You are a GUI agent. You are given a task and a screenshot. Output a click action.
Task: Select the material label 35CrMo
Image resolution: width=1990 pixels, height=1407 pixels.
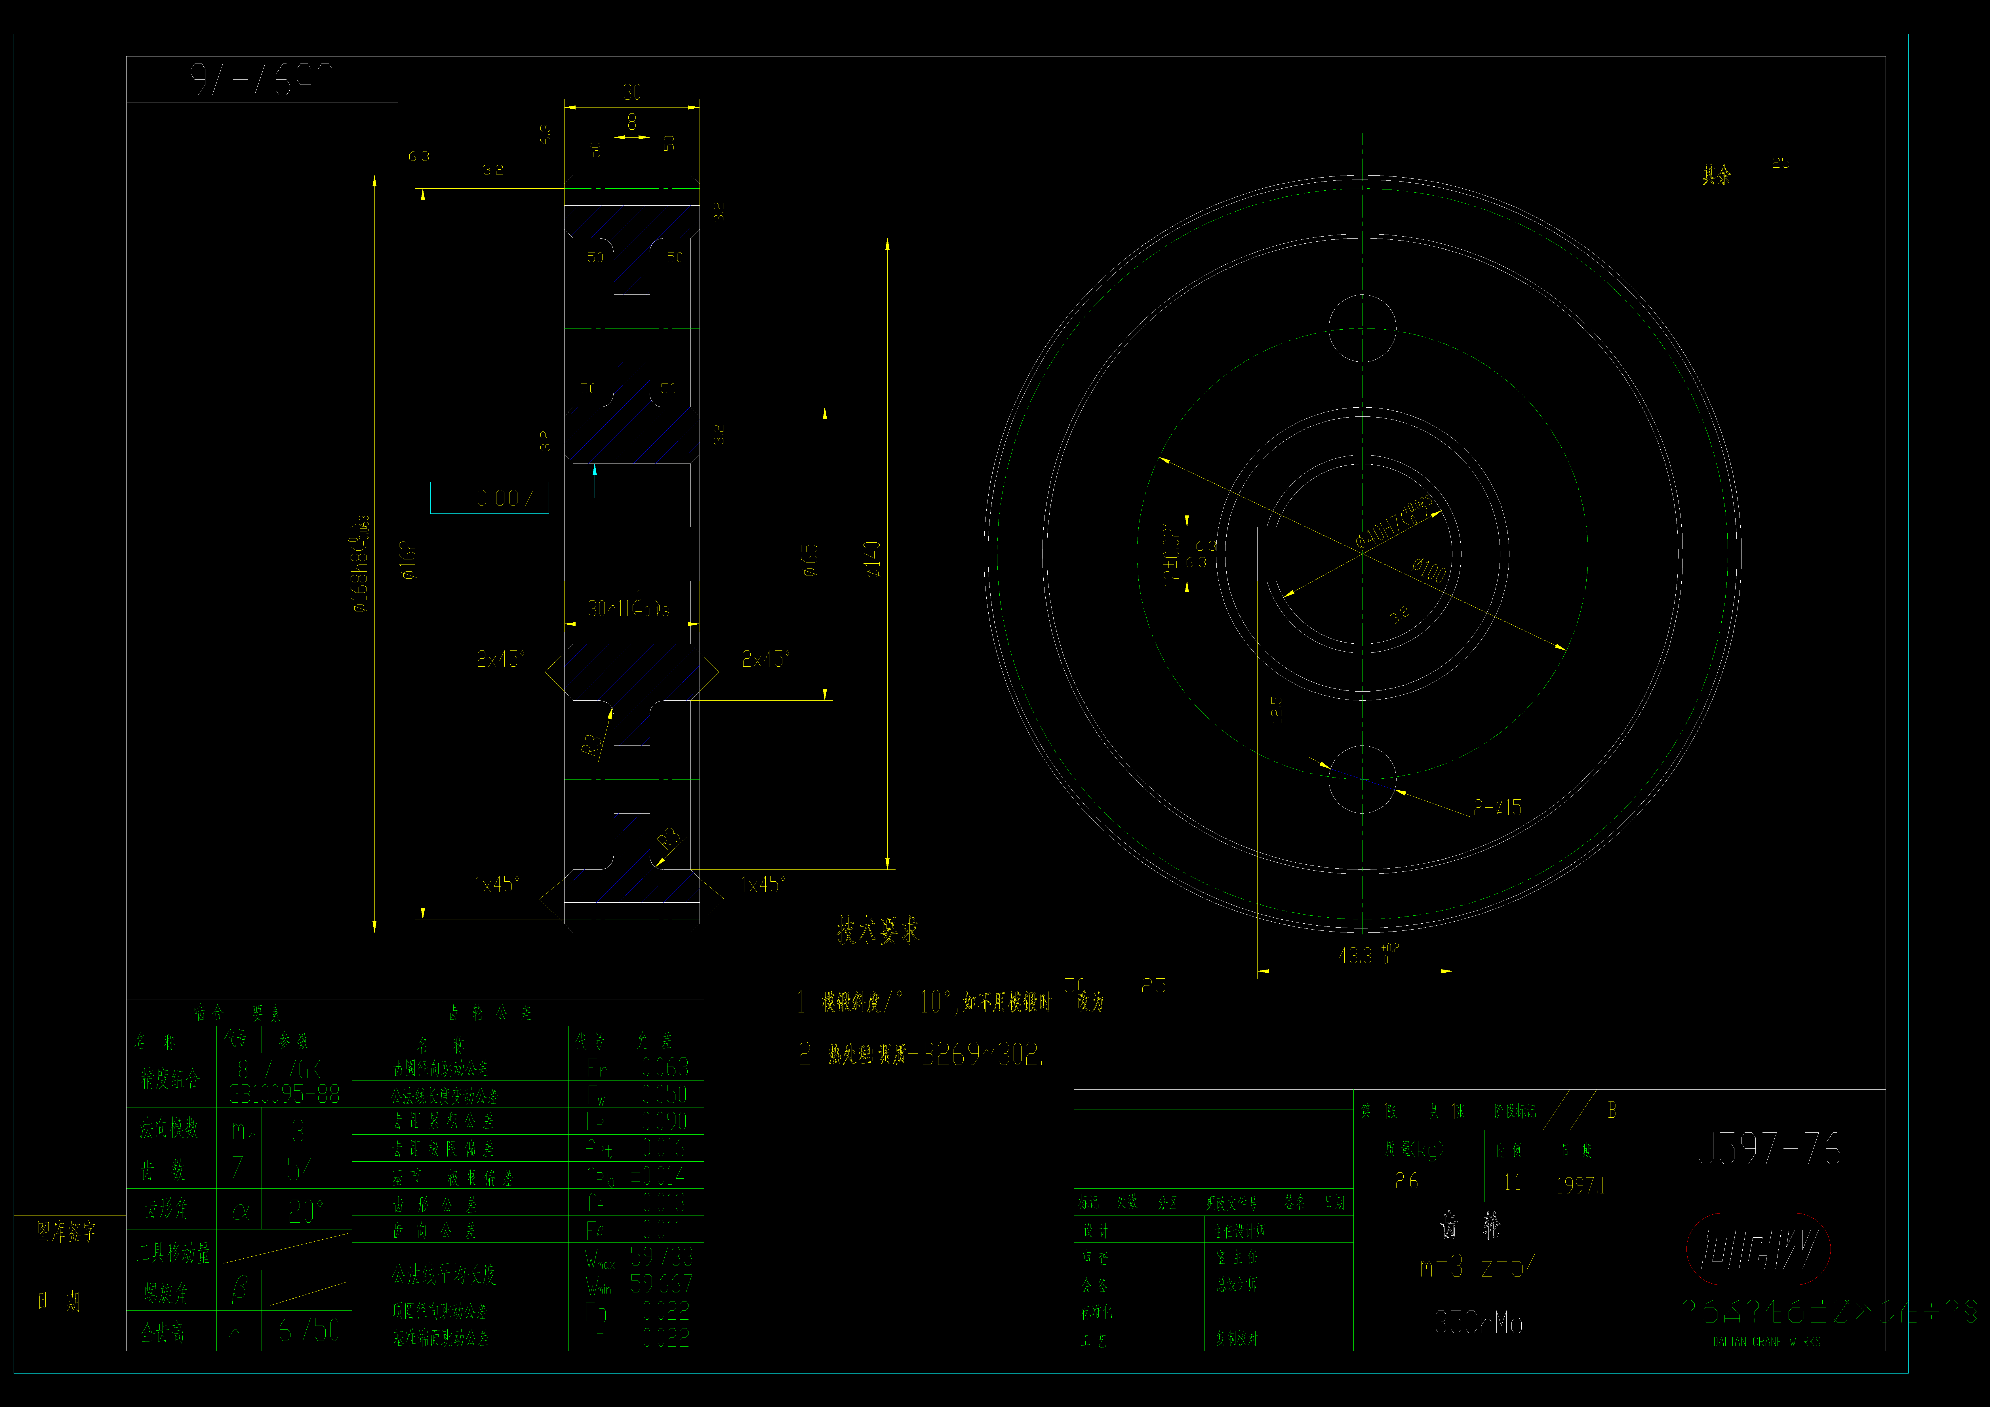point(1479,1323)
